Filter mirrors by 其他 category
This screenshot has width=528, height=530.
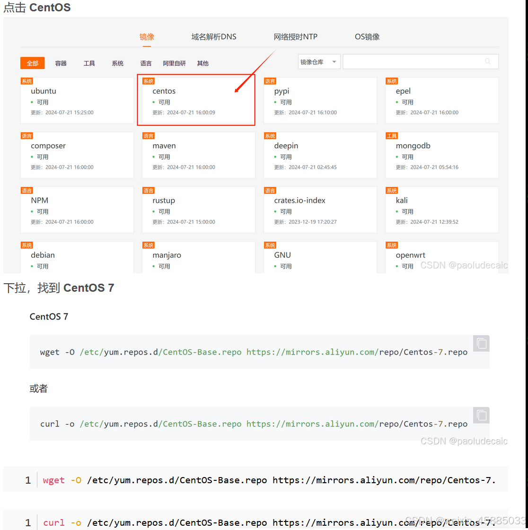203,63
